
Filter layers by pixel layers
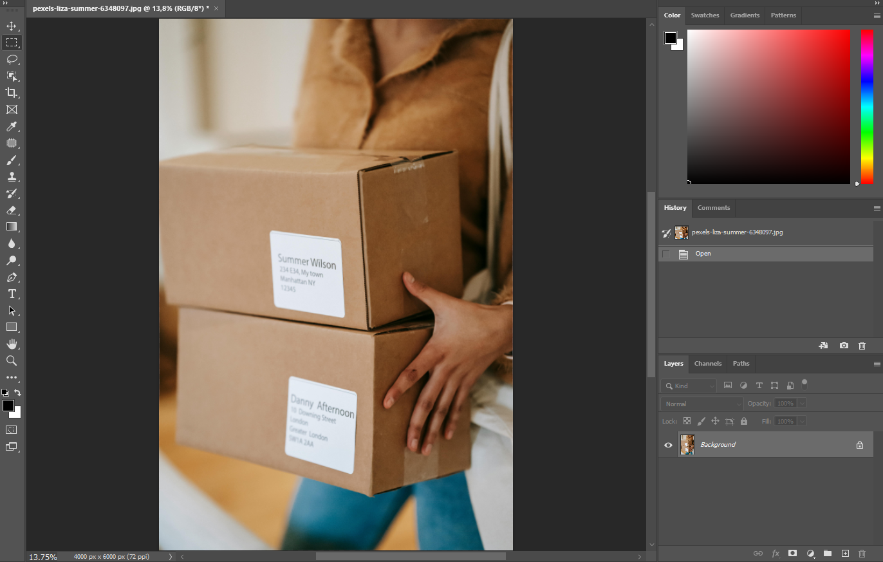[x=728, y=386]
